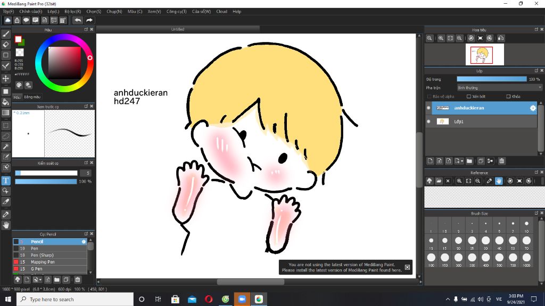
Task: Select the Move tool with four arrows
Action: (6, 79)
